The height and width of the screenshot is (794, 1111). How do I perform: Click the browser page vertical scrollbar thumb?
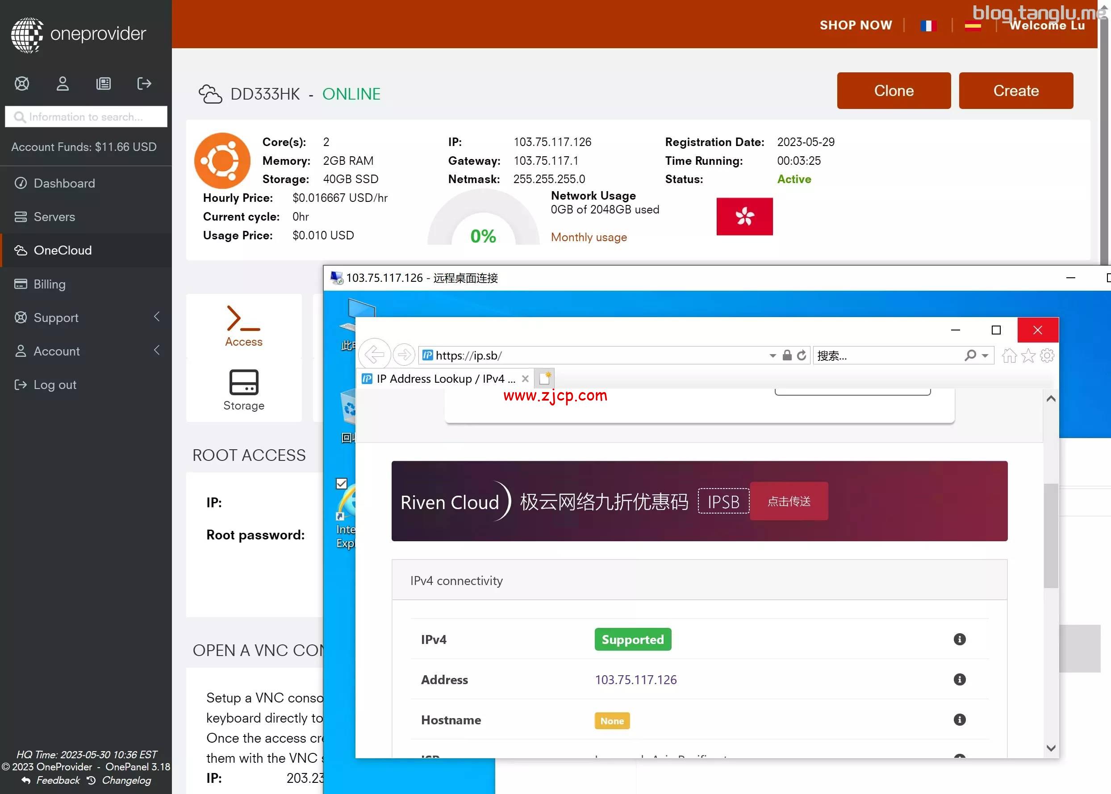[x=1051, y=535]
